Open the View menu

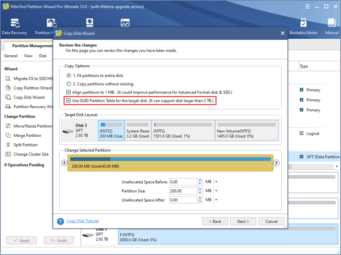click(28, 56)
